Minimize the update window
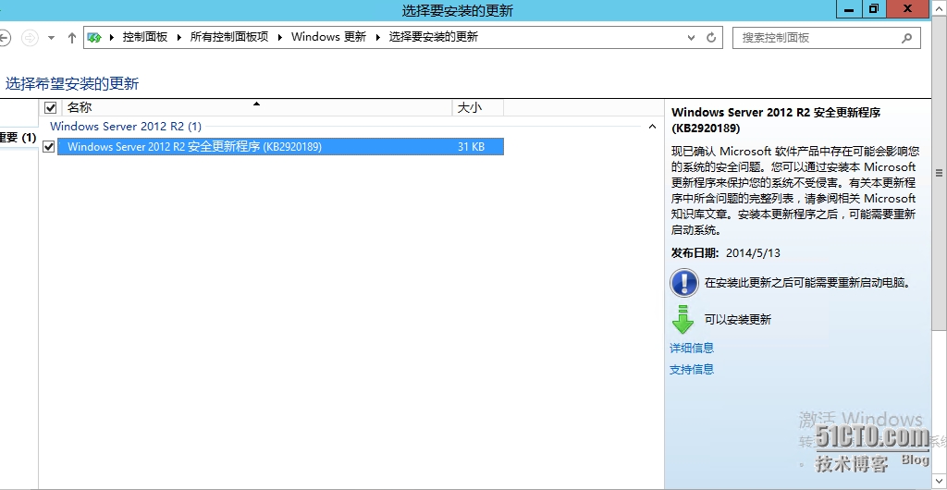947x490 pixels. (x=850, y=9)
